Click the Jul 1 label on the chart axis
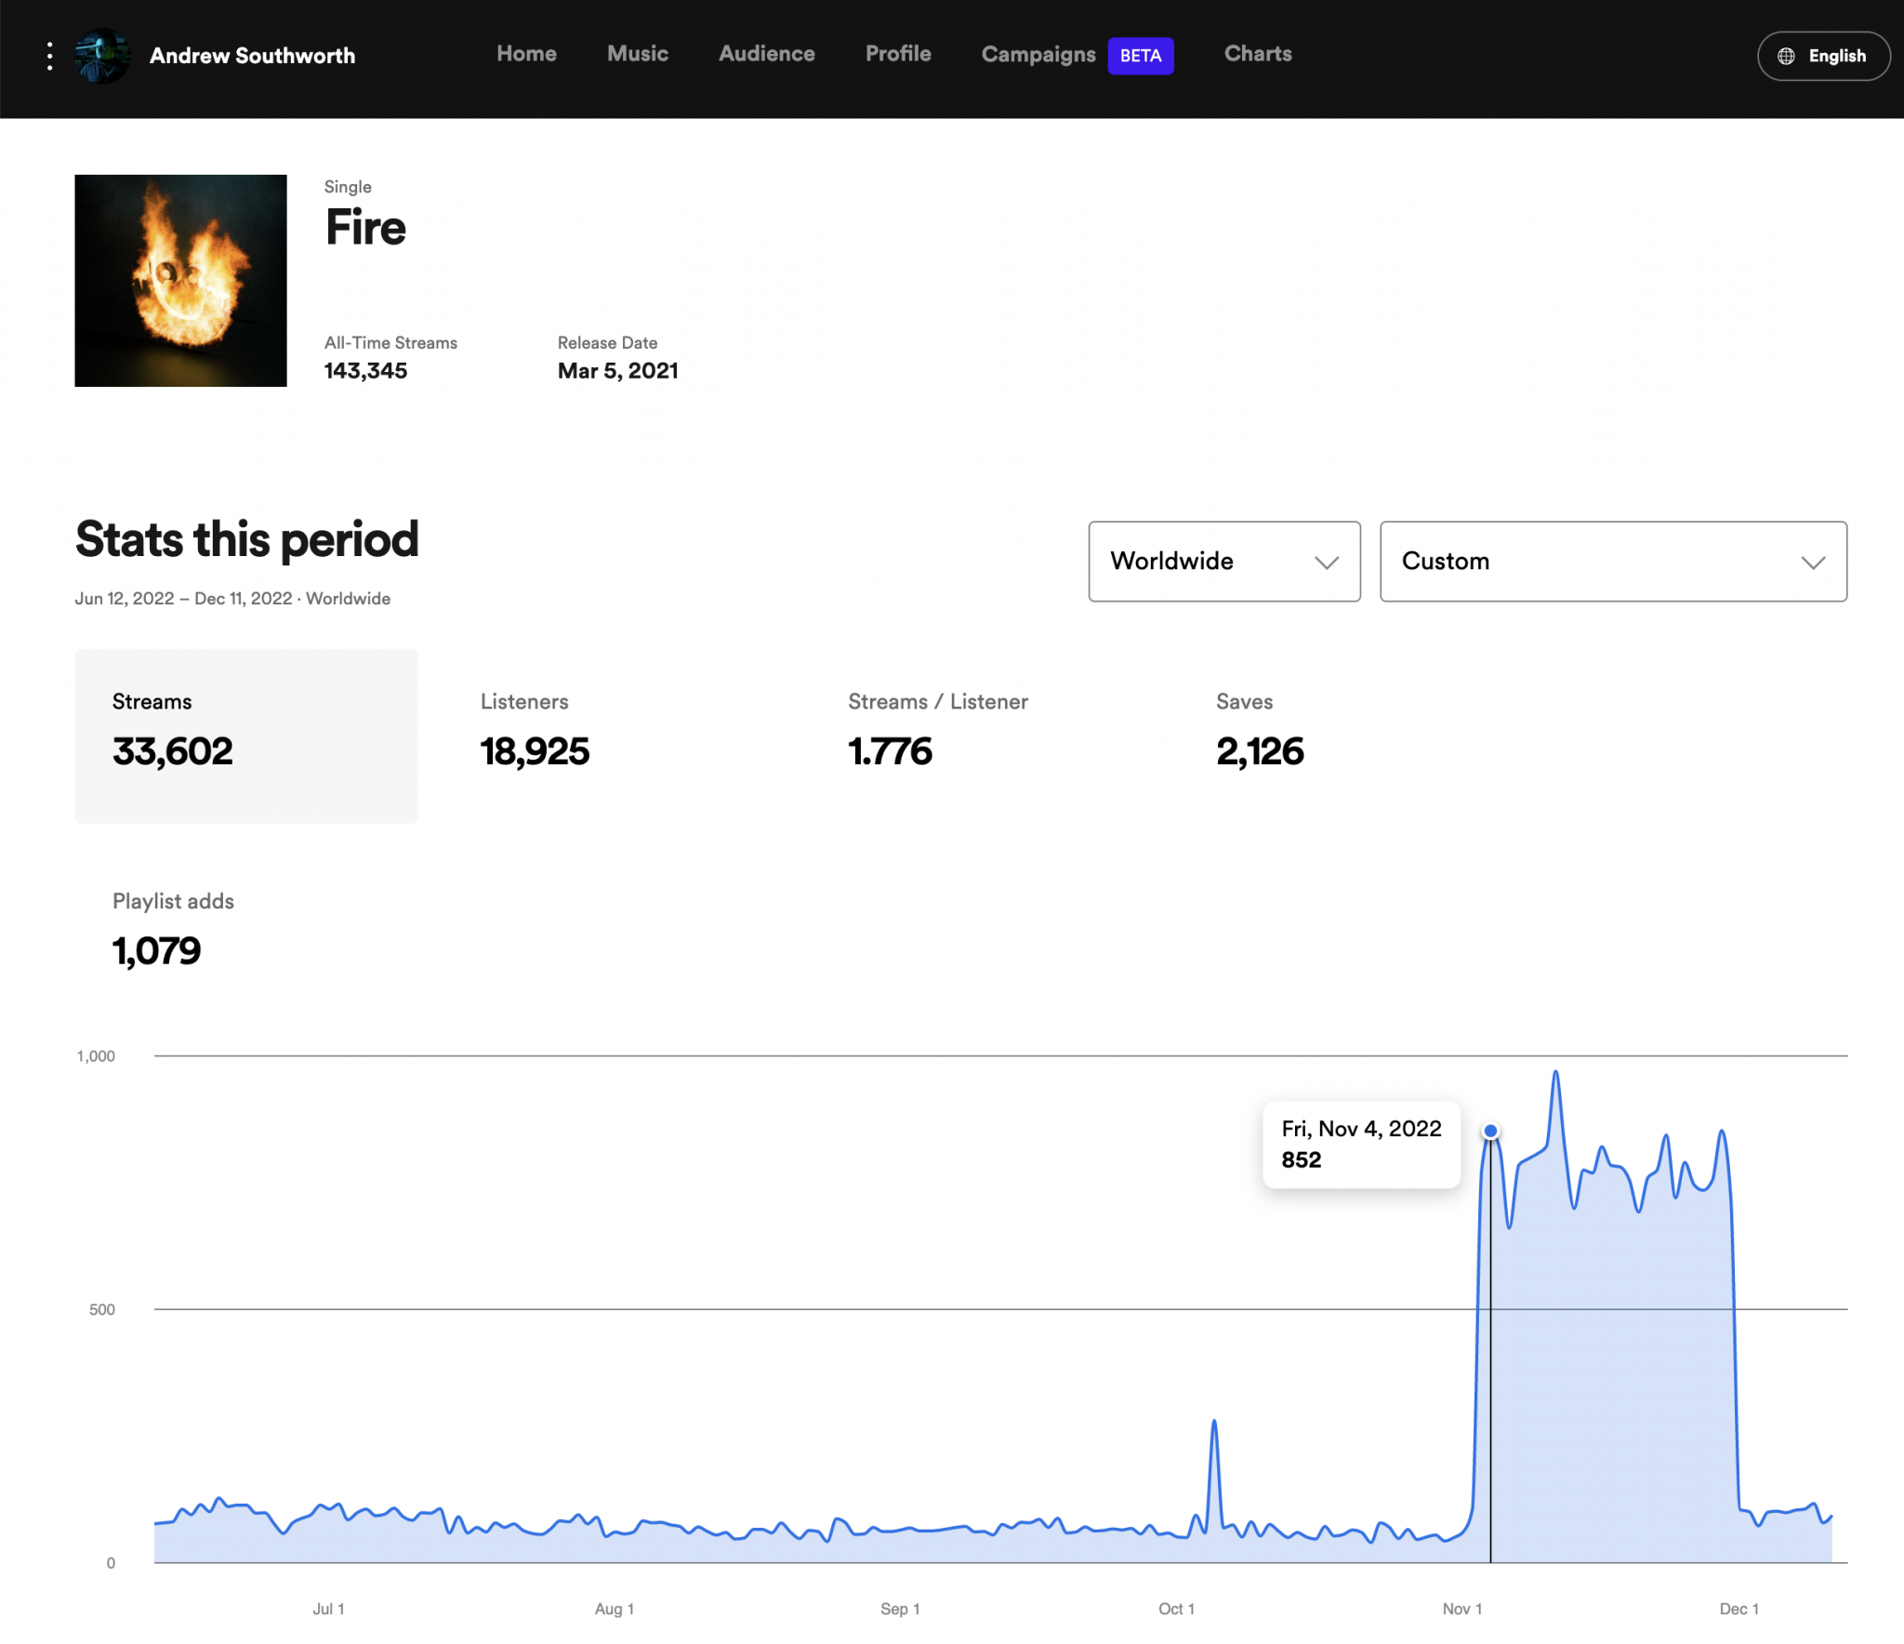 pyautogui.click(x=328, y=1609)
